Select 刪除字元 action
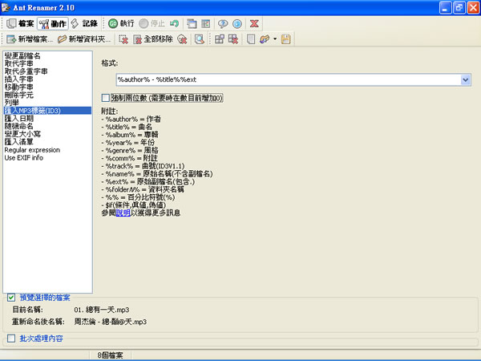This screenshot has width=481, height=361. pyautogui.click(x=18, y=95)
